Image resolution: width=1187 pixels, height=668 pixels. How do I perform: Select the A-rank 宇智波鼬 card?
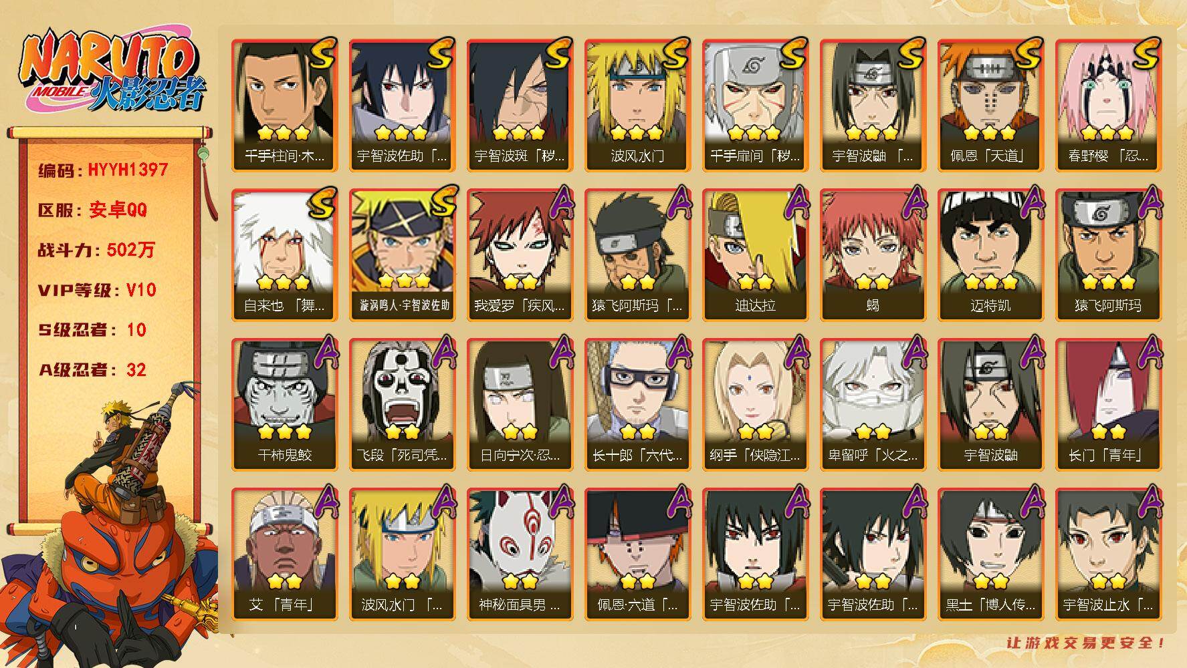990,405
